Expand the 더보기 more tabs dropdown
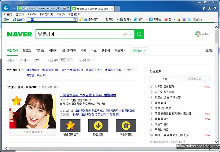This screenshot has width=220, height=152. click(120, 50)
